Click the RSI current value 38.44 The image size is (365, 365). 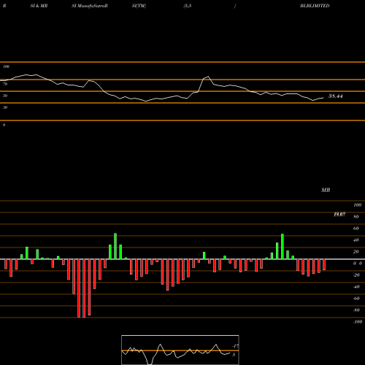[336, 96]
